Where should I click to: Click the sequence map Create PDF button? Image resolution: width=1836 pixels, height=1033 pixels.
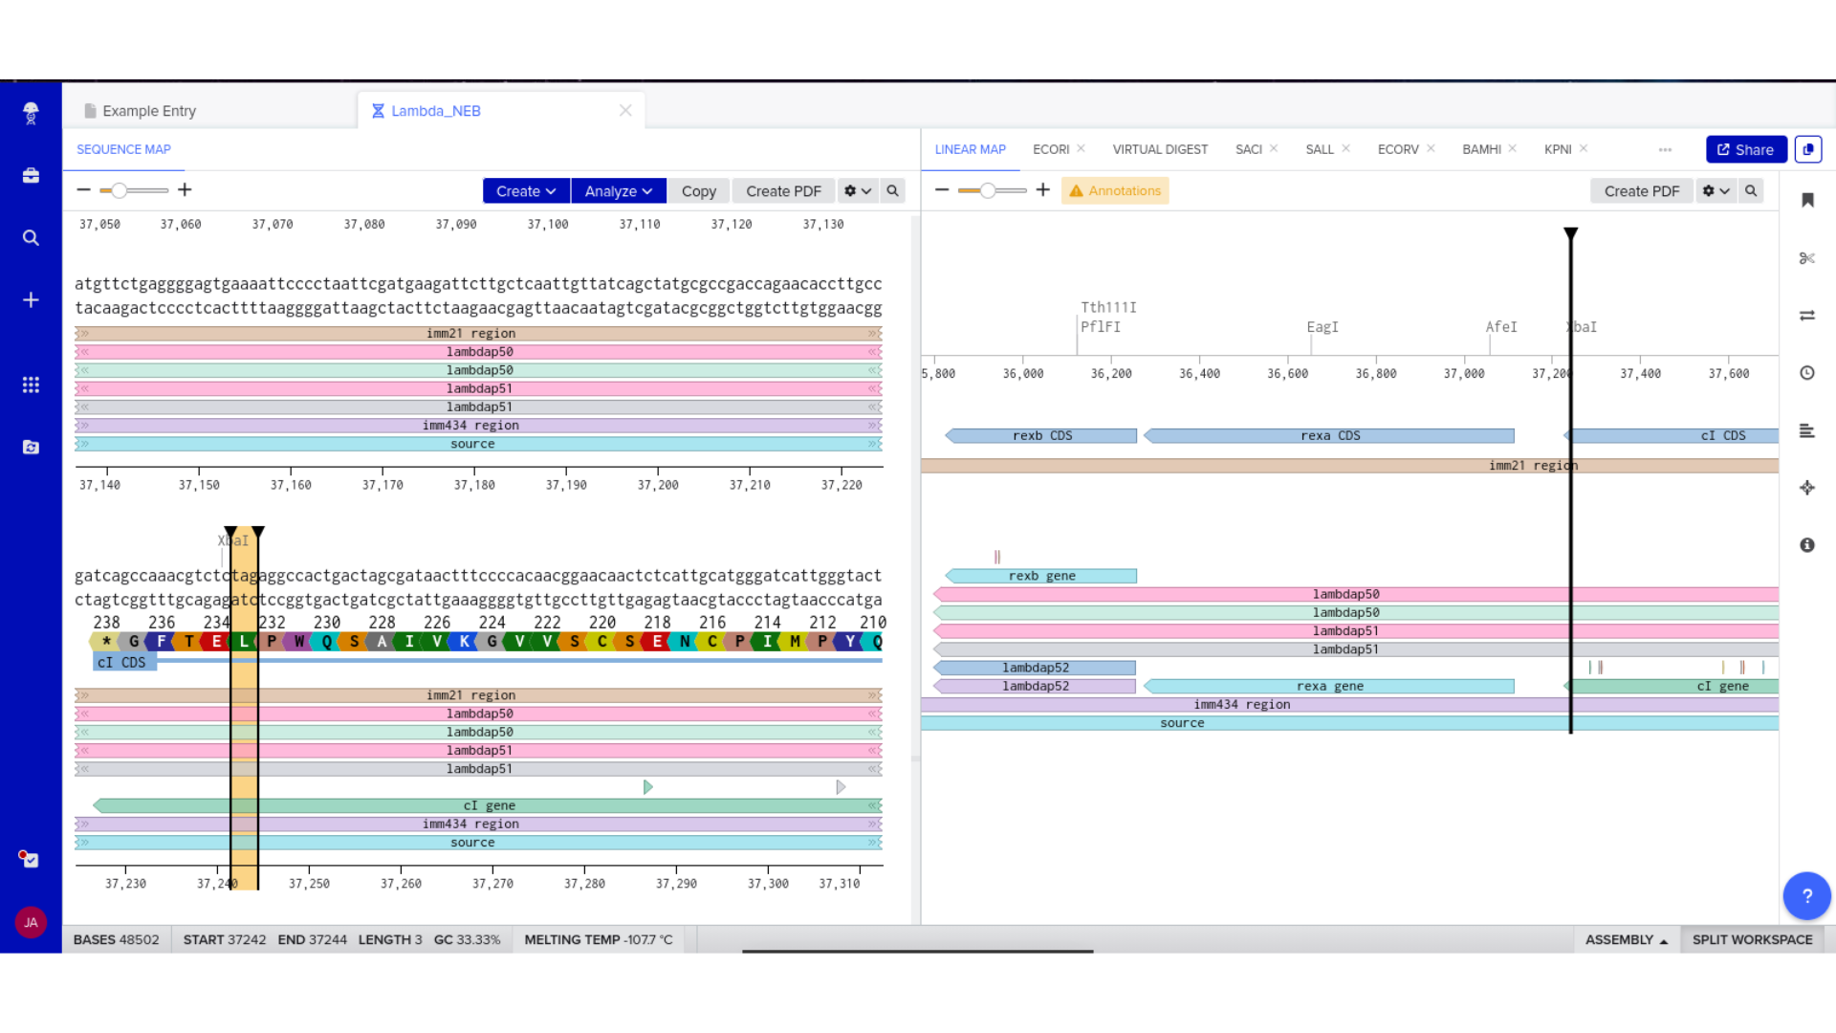pos(783,190)
